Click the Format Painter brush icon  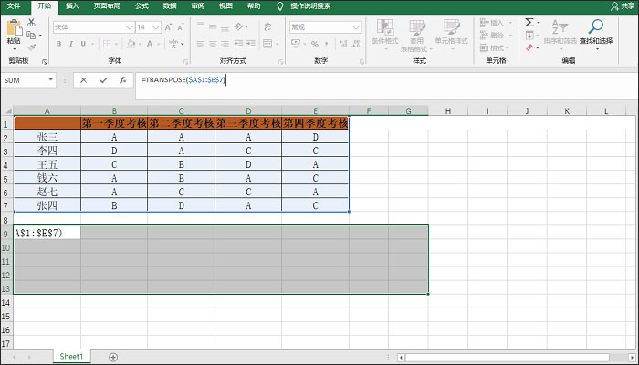coord(31,47)
